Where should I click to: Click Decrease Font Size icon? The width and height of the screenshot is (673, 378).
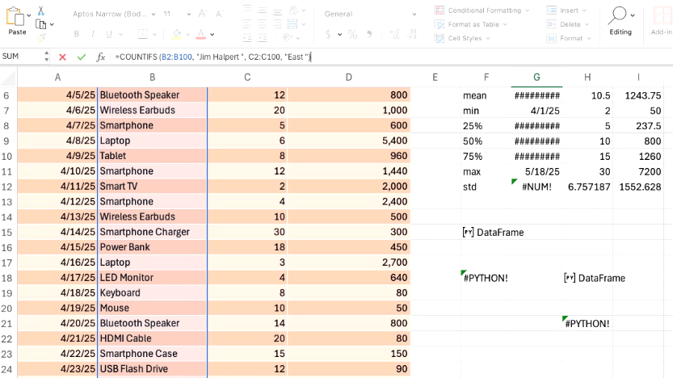219,14
